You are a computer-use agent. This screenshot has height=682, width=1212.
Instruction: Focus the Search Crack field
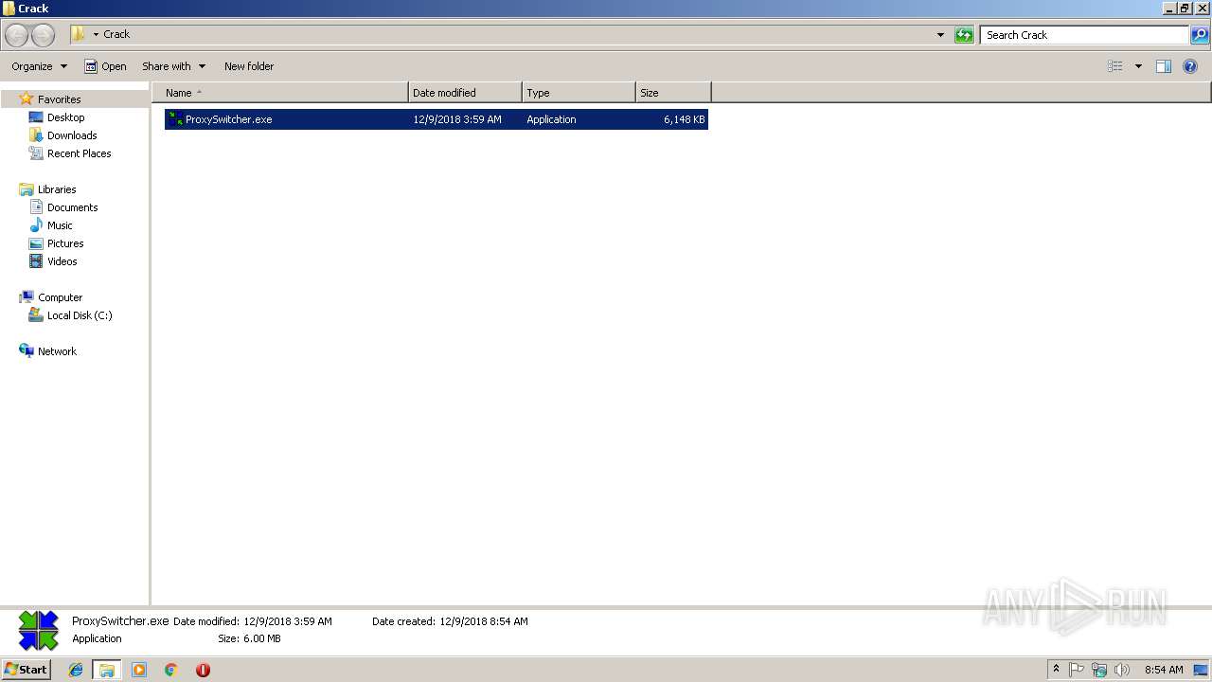coord(1084,35)
